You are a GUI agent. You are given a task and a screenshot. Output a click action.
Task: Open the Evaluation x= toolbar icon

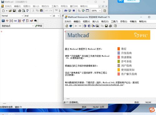coord(15,21)
